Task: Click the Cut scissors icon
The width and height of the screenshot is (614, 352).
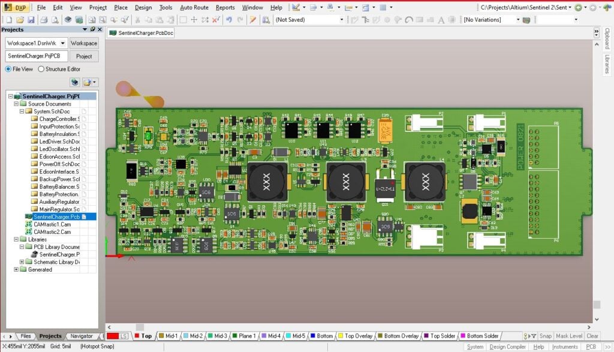Action: [138, 20]
